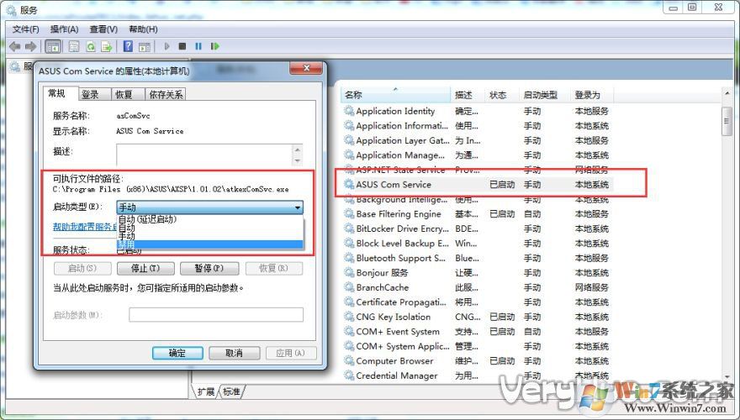Open the 操作(A) menu
This screenshot has height=420, width=740.
click(x=64, y=29)
